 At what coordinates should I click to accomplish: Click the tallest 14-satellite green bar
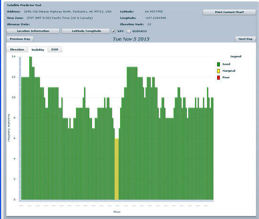coord(31,128)
